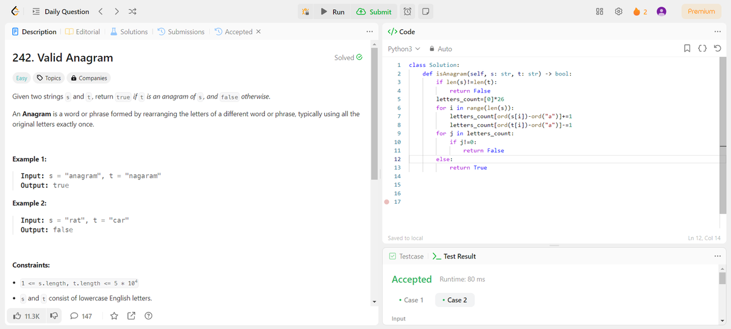Start the timer alarm clock icon
Viewport: 731px width, 329px height.
pos(408,12)
